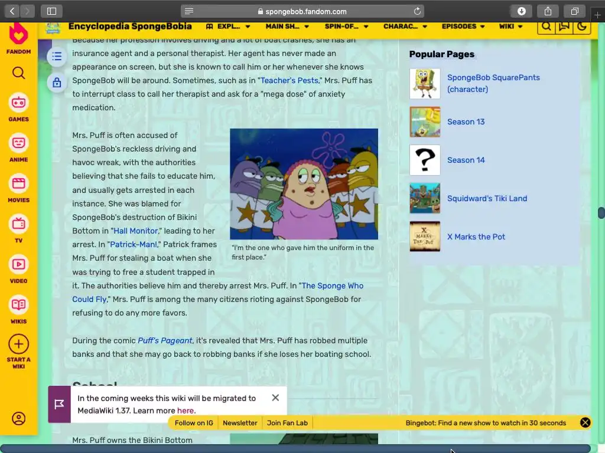The height and width of the screenshot is (453, 605).
Task: Click the wiki search magnifier in header
Action: 546,26
